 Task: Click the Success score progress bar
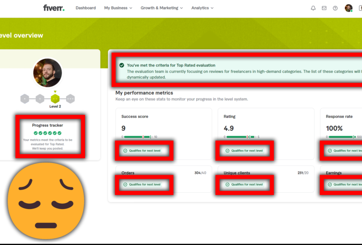pyautogui.click(x=139, y=137)
